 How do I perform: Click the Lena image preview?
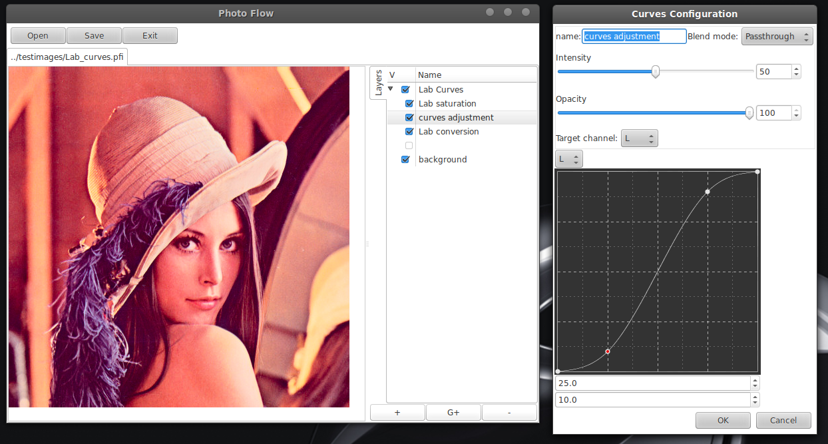pos(179,237)
